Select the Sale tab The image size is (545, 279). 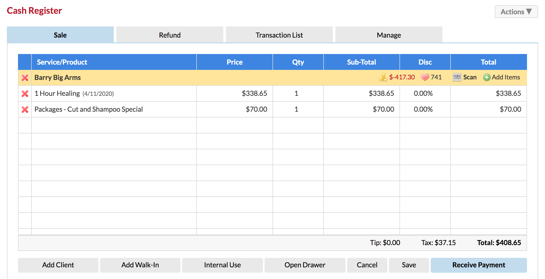tap(60, 35)
